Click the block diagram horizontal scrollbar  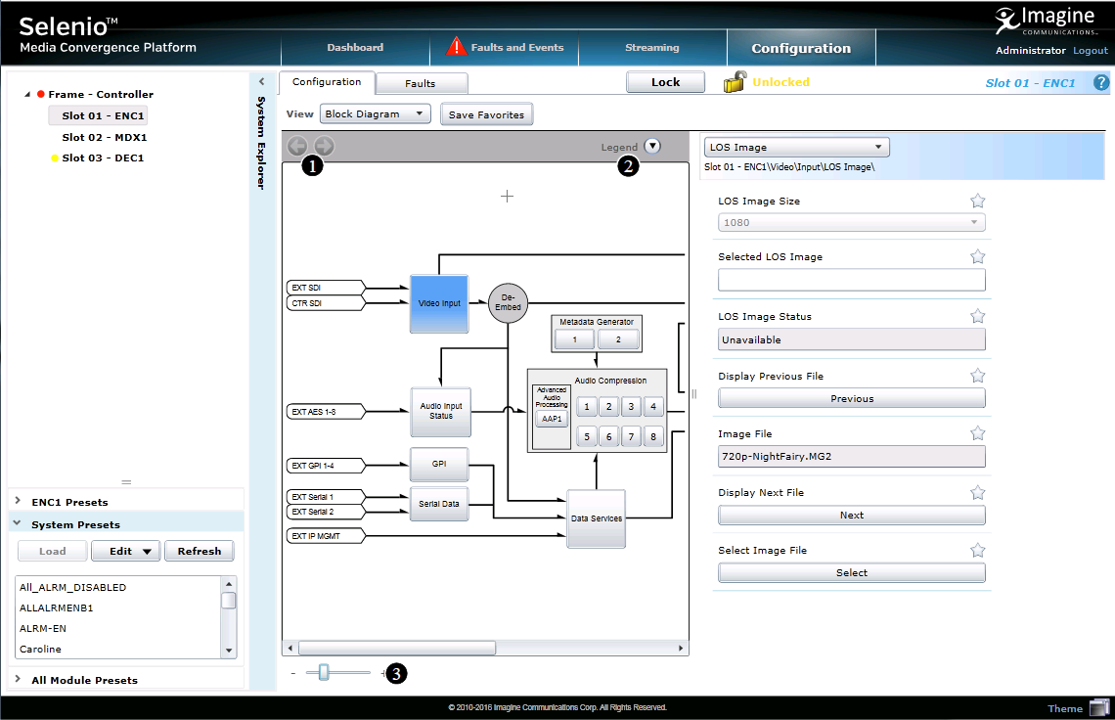397,649
